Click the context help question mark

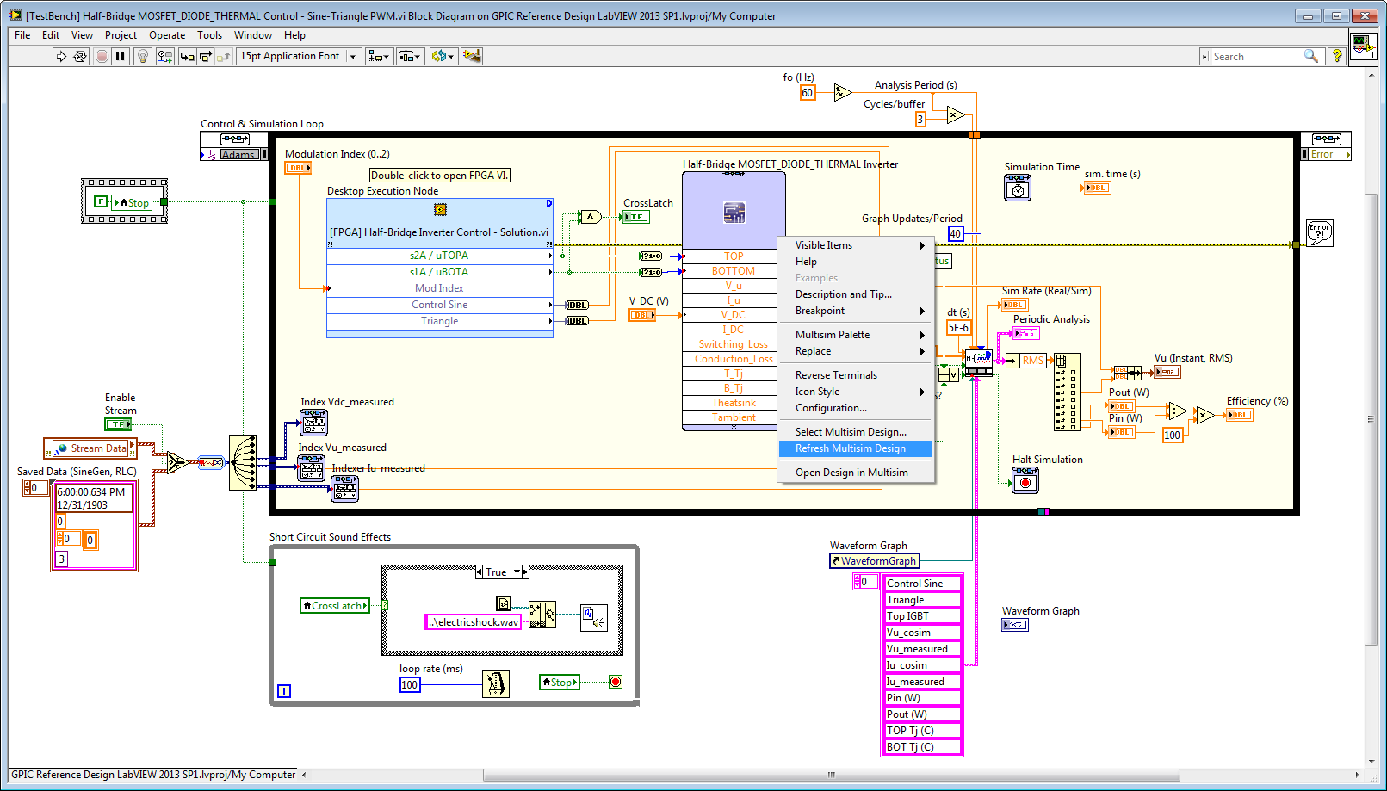point(1336,56)
